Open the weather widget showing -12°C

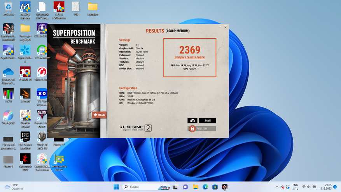coord(14,187)
